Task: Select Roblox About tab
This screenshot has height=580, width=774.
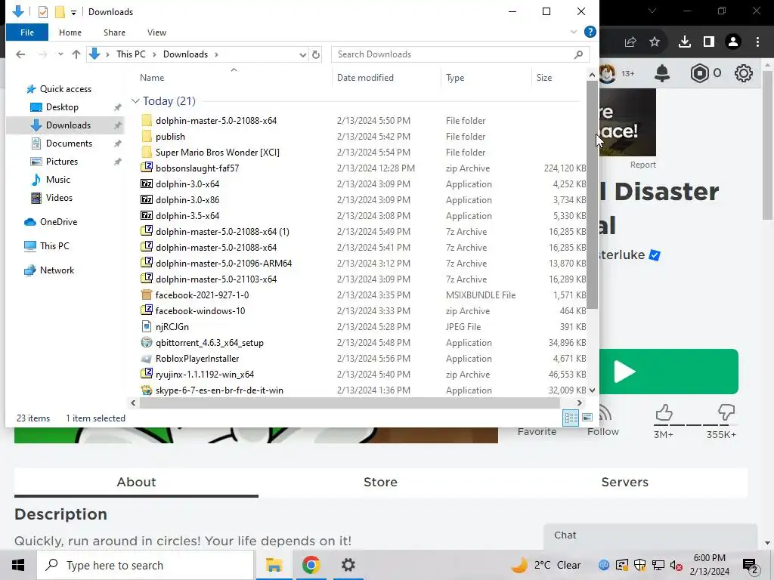Action: coord(136,482)
